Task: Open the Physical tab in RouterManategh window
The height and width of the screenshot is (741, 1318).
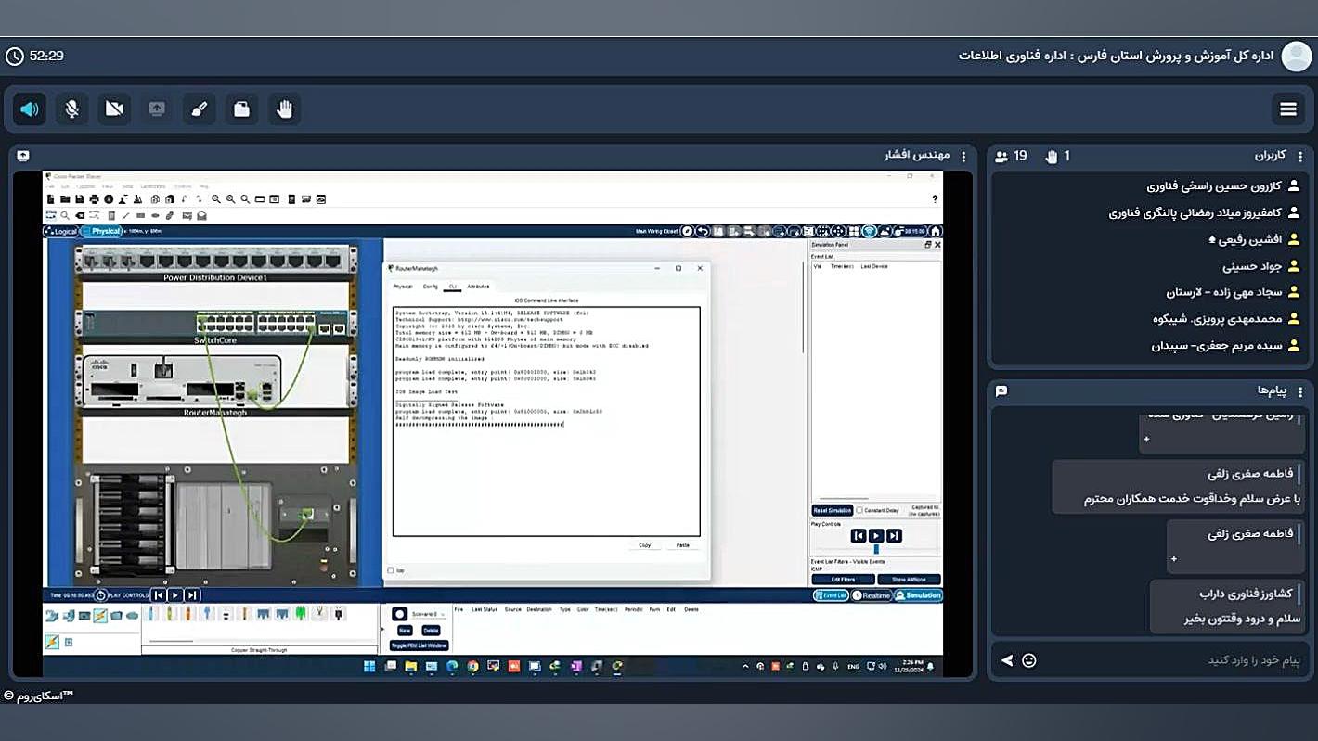Action: [x=403, y=287]
